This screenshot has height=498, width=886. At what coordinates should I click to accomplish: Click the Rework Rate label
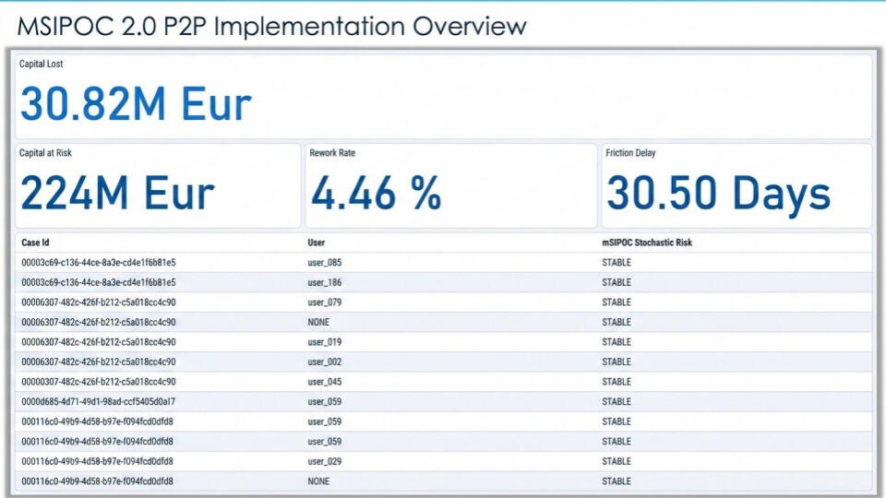(x=332, y=153)
